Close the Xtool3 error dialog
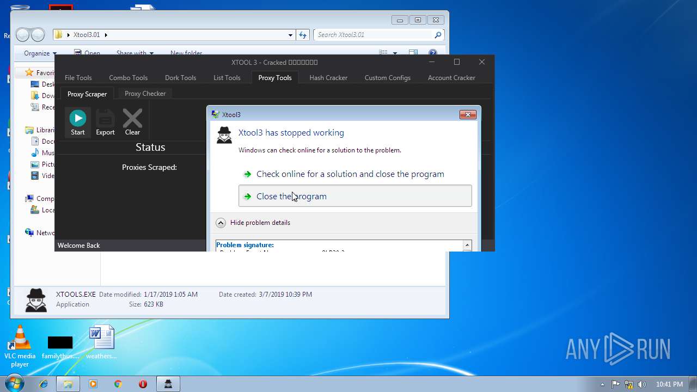 tap(468, 114)
